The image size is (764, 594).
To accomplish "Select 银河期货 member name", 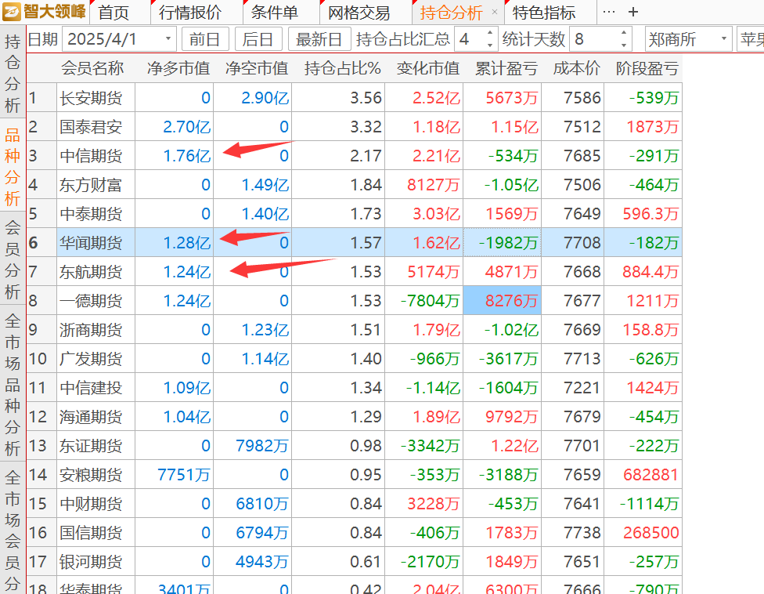I will (91, 562).
